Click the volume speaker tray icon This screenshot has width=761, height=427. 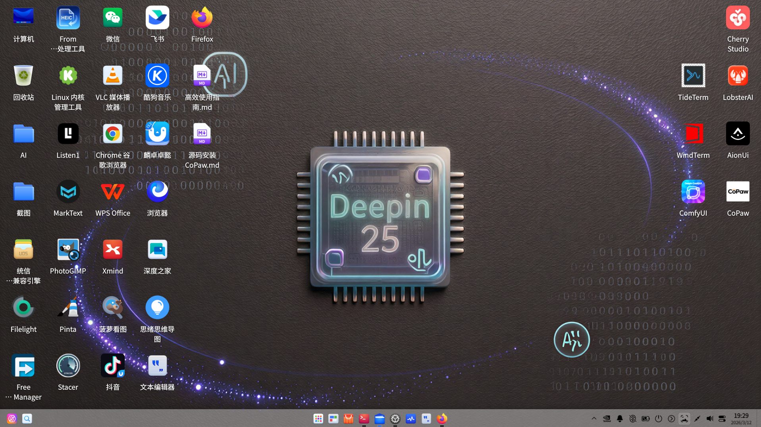point(710,419)
